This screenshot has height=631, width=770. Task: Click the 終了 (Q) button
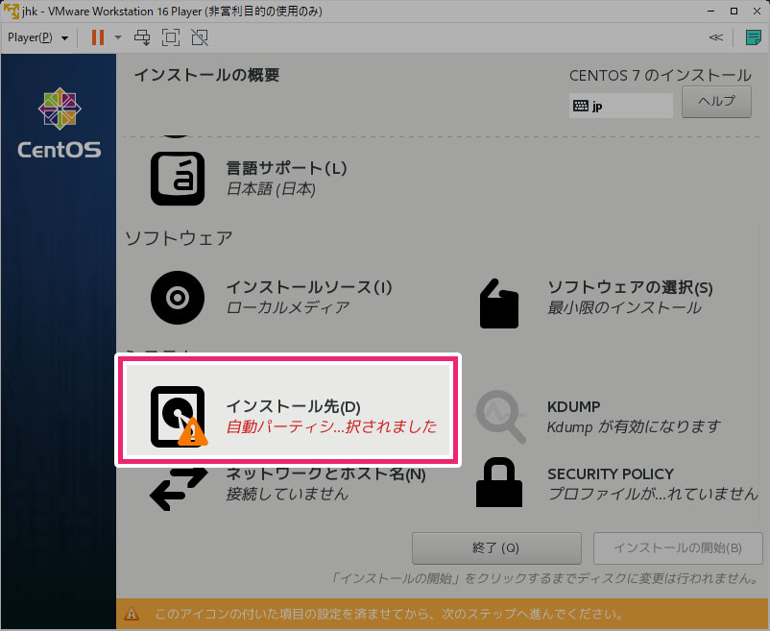[x=496, y=548]
